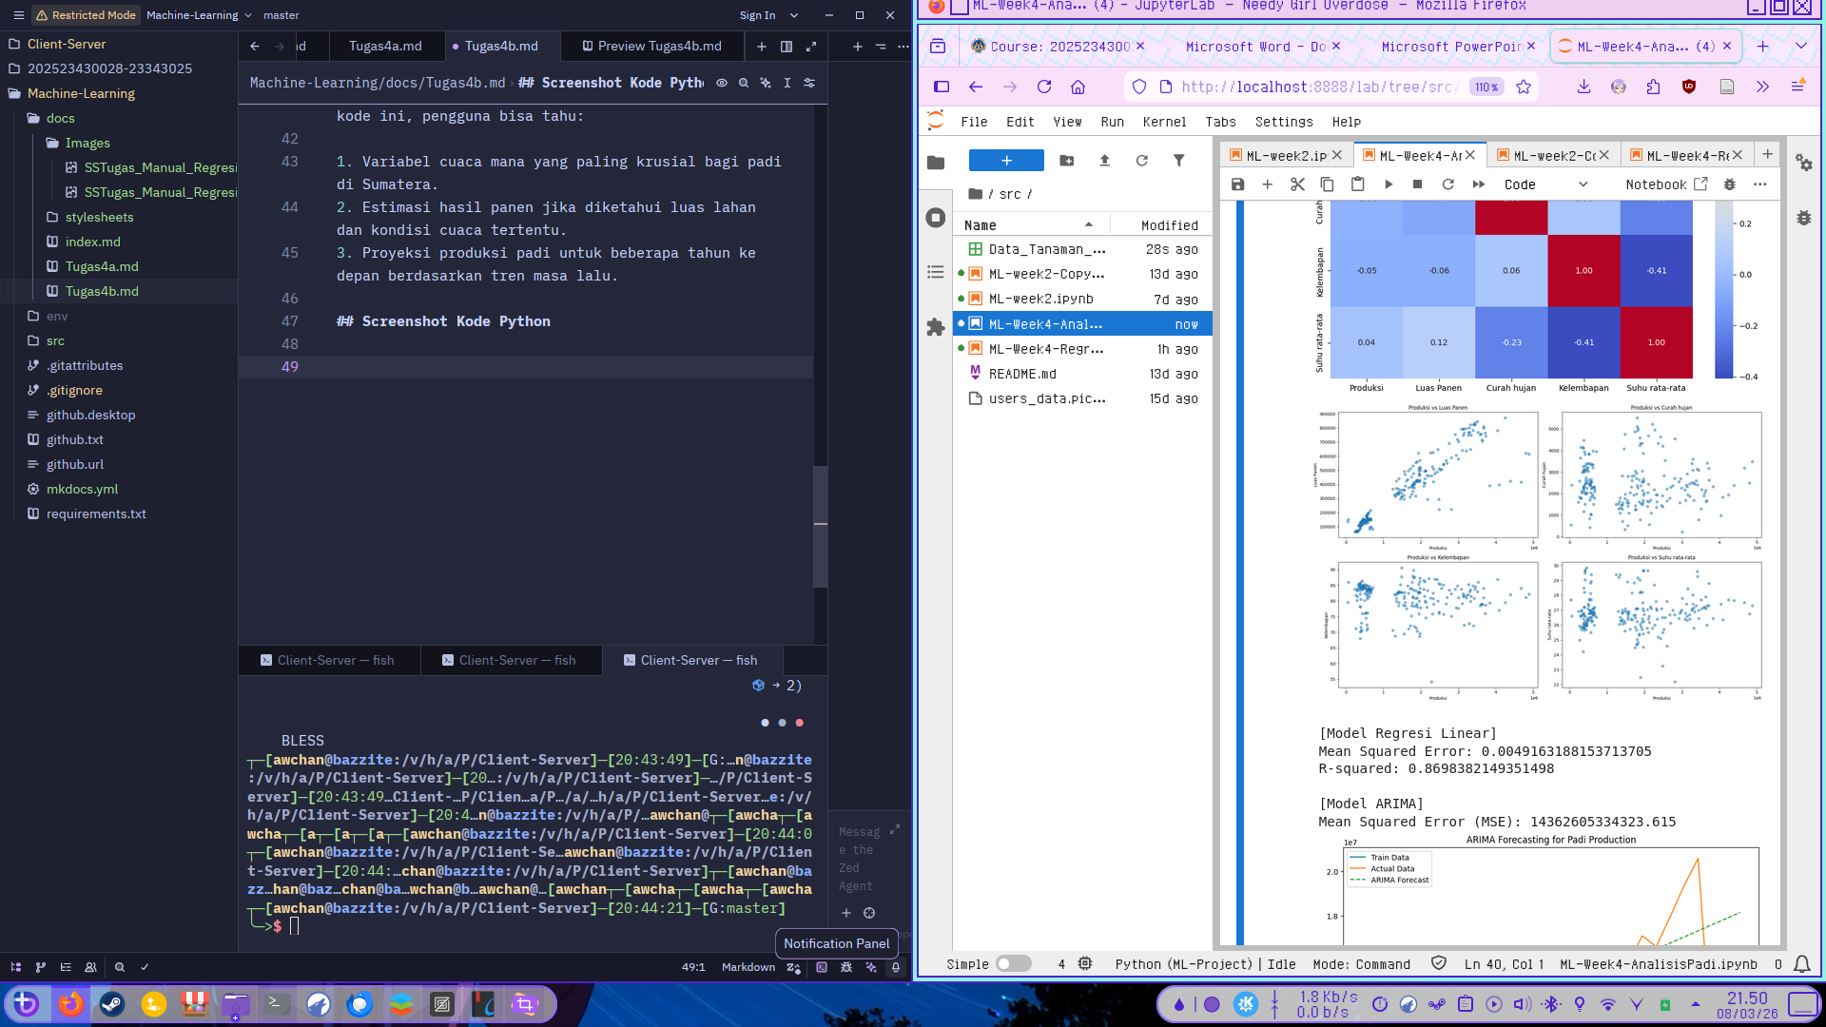Viewport: 1826px width, 1027px height.
Task: Run the selected notebook cell
Action: (x=1389, y=184)
